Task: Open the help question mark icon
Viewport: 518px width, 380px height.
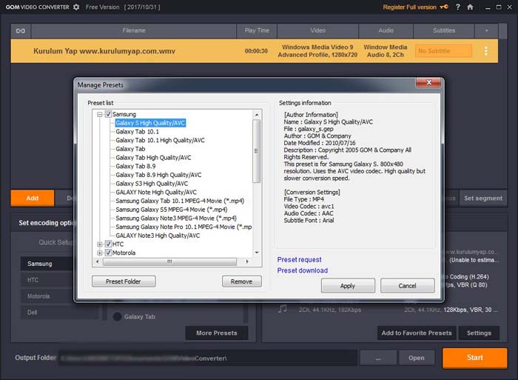Action: pyautogui.click(x=458, y=7)
